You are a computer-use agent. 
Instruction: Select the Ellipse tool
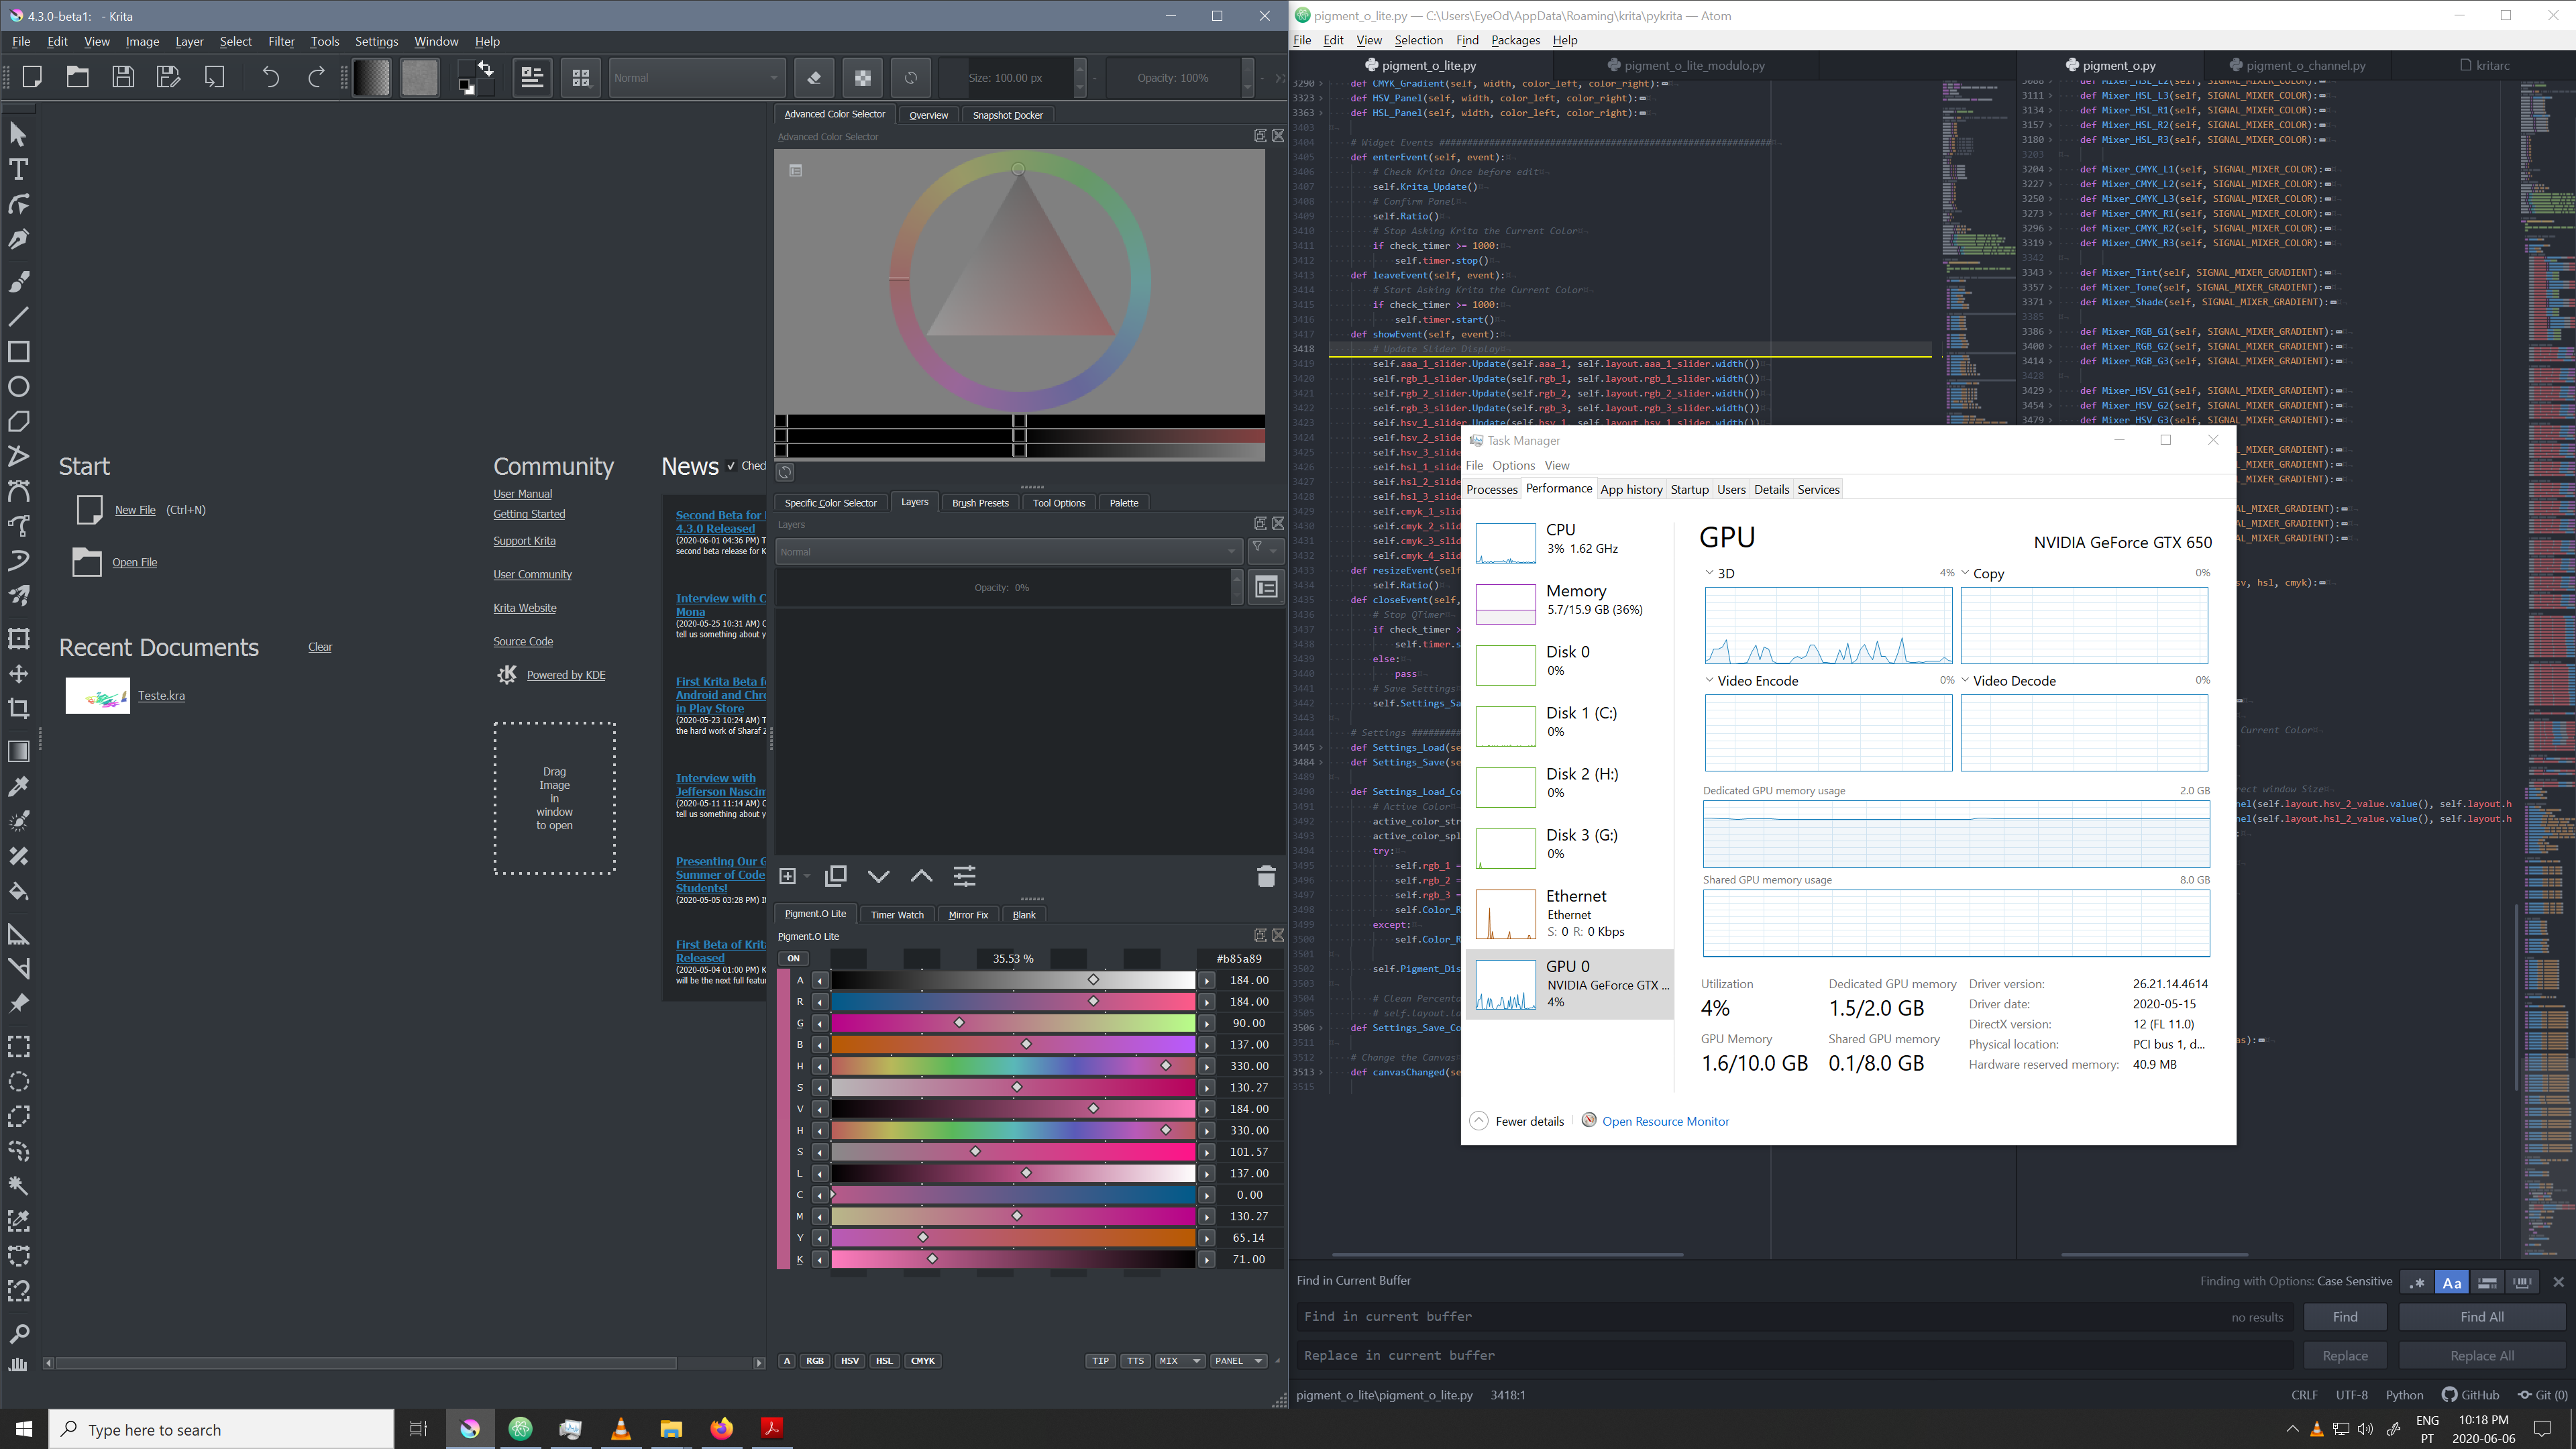pos(18,386)
